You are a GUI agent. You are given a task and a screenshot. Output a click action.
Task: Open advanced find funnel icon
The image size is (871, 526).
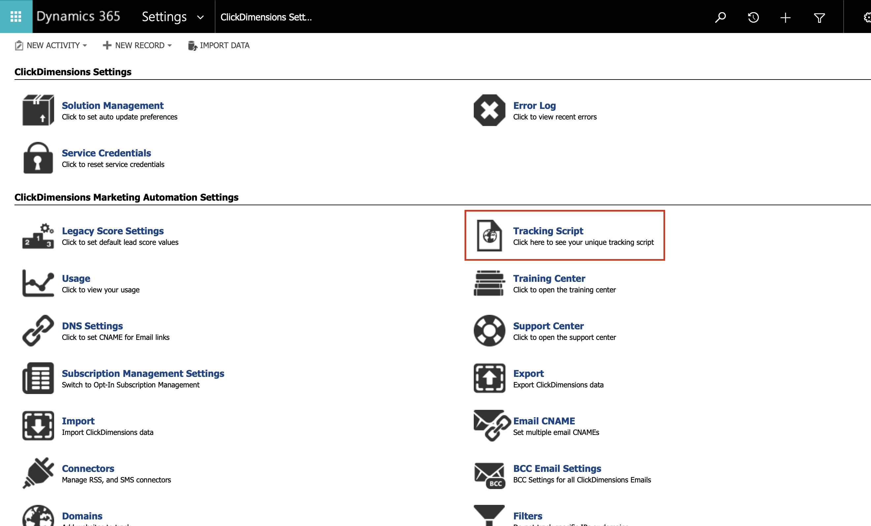pyautogui.click(x=819, y=17)
